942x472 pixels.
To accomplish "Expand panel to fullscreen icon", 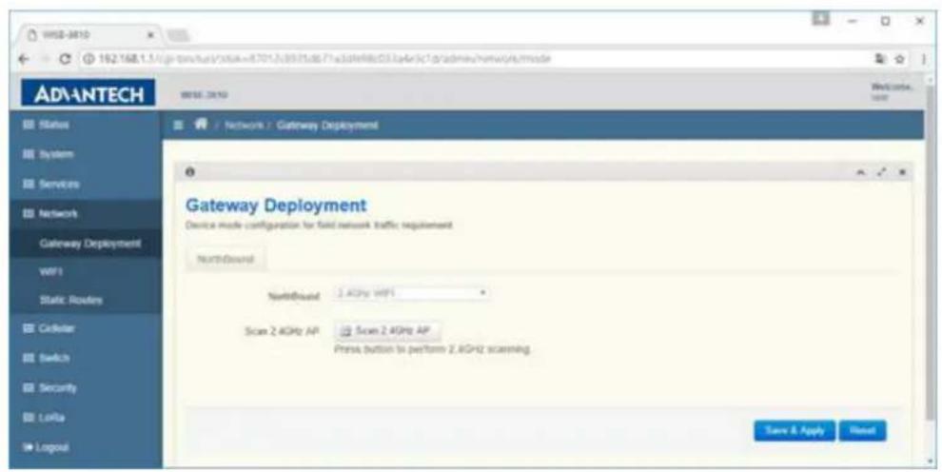I will pyautogui.click(x=881, y=172).
